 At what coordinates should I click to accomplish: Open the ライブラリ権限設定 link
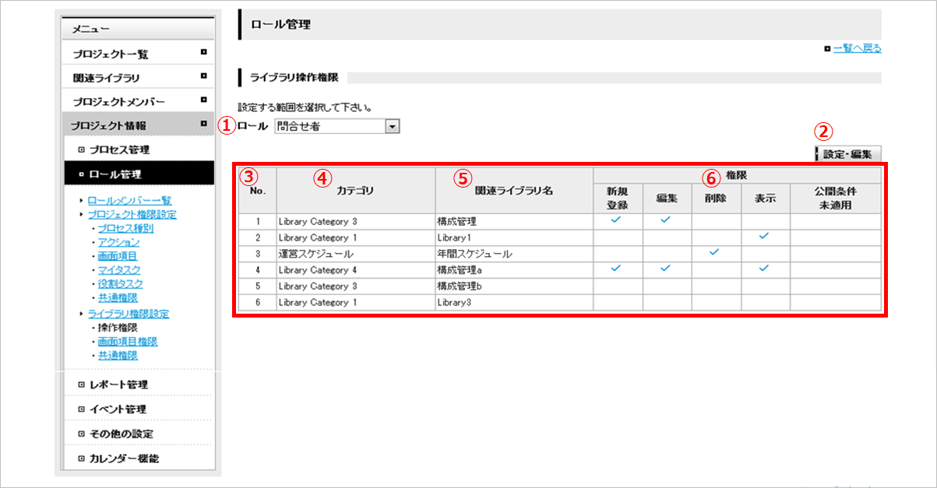coord(128,314)
